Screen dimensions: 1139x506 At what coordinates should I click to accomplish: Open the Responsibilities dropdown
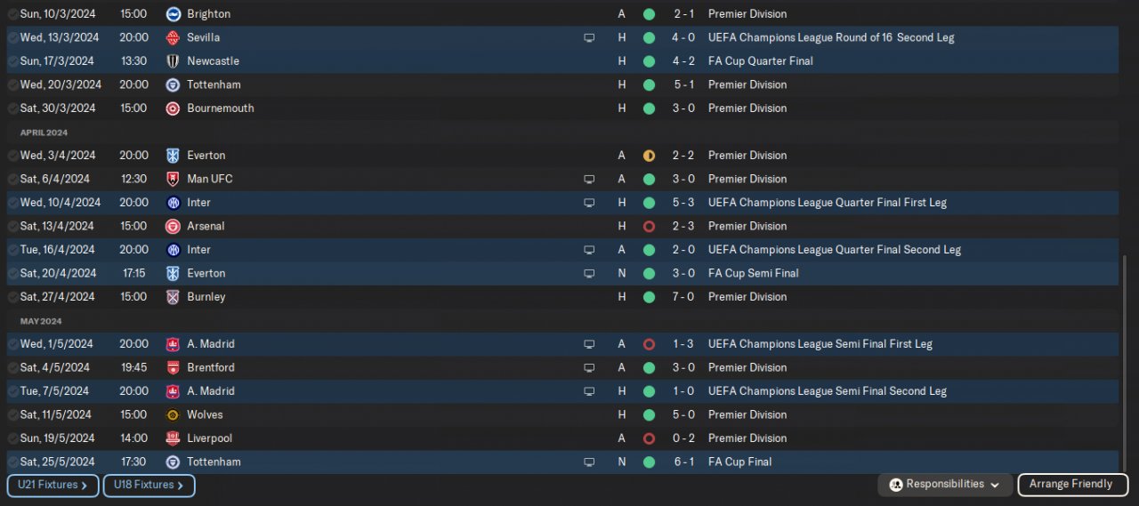point(945,485)
